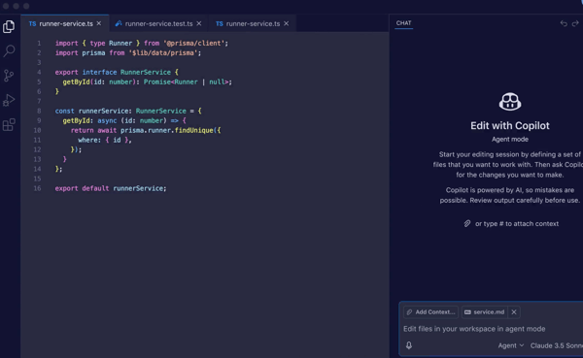The width and height of the screenshot is (583, 358).
Task: Remove the service.md attached context
Action: 514,312
